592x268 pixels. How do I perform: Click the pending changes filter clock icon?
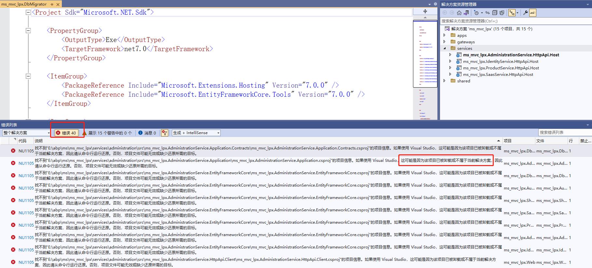(x=477, y=13)
